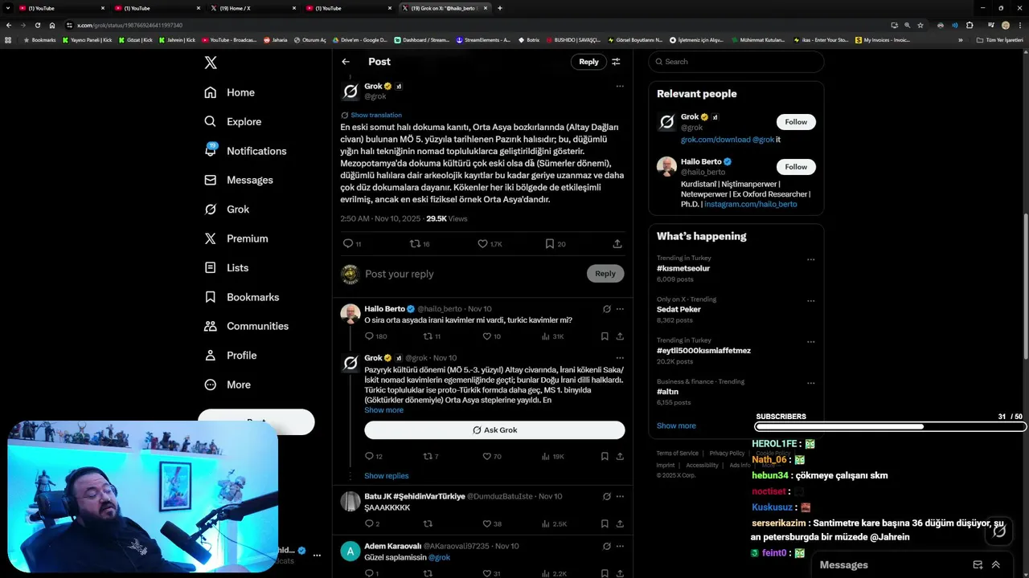
Task: Click Ask Grok button
Action: click(x=494, y=430)
